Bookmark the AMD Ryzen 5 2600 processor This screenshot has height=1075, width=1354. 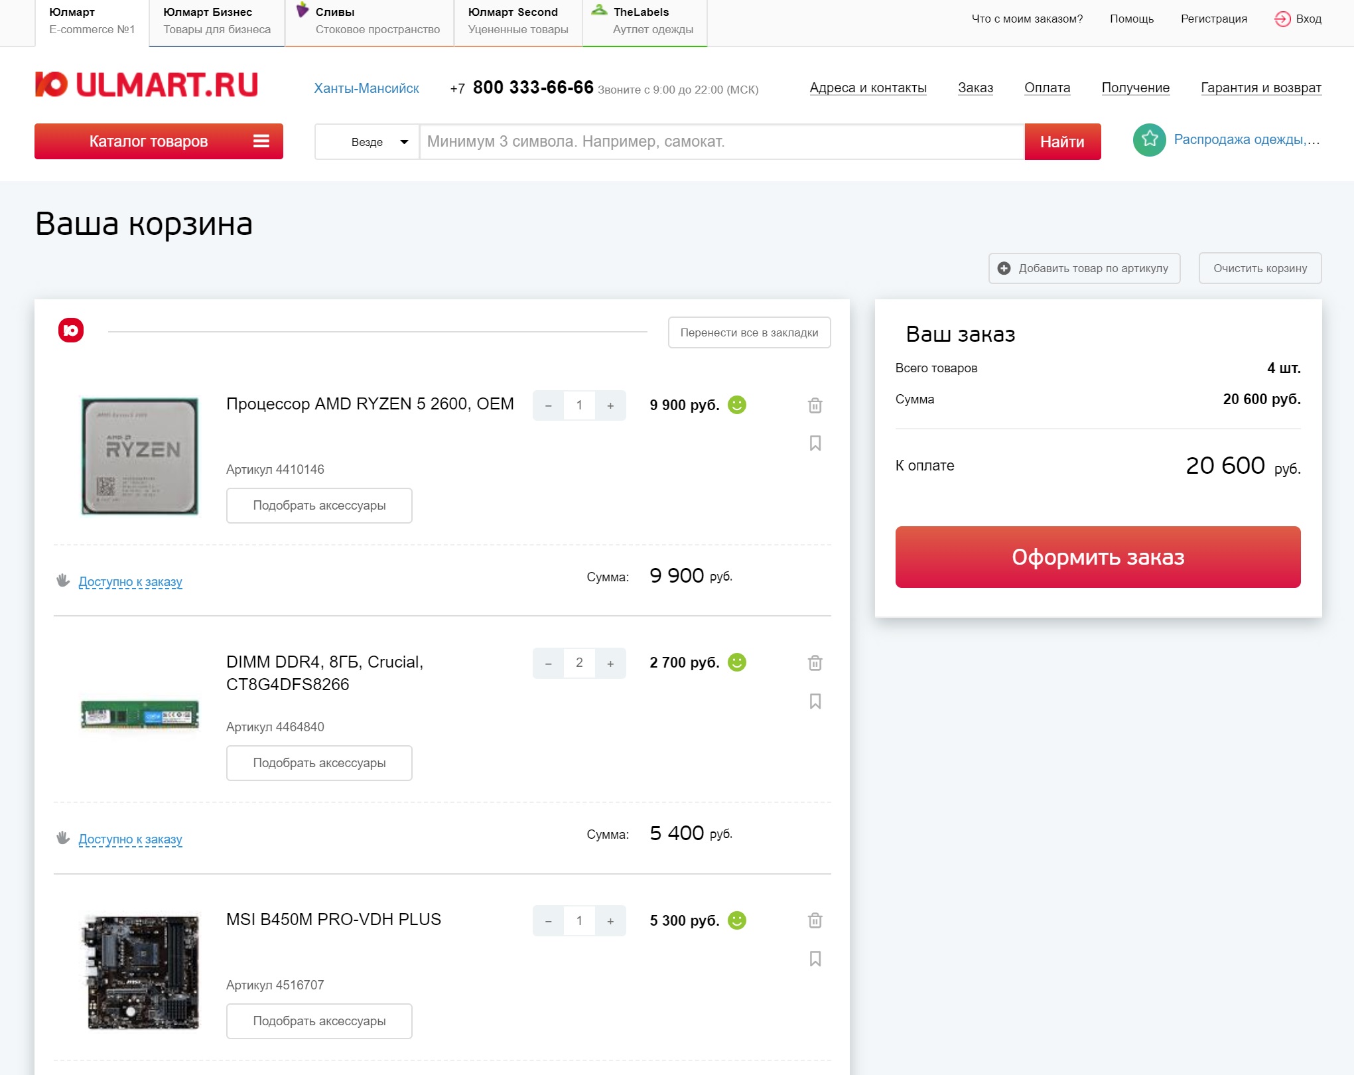pyautogui.click(x=815, y=443)
